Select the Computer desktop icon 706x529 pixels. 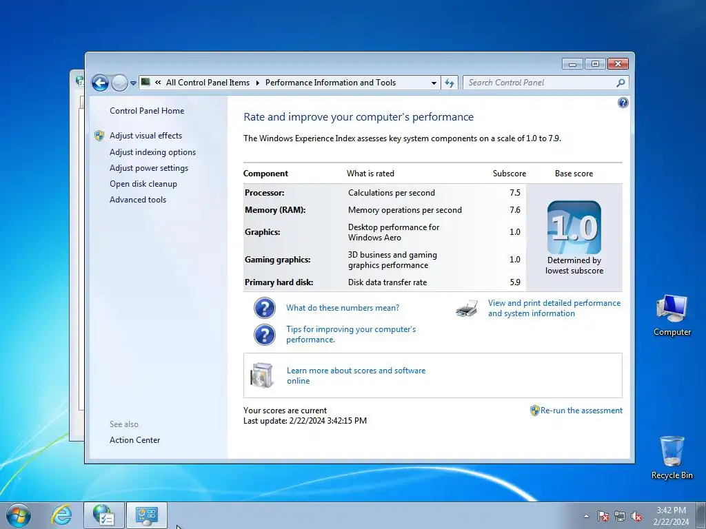[x=672, y=315]
